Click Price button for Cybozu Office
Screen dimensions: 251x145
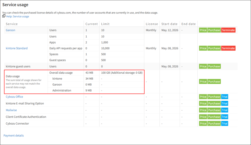pos(203,97)
